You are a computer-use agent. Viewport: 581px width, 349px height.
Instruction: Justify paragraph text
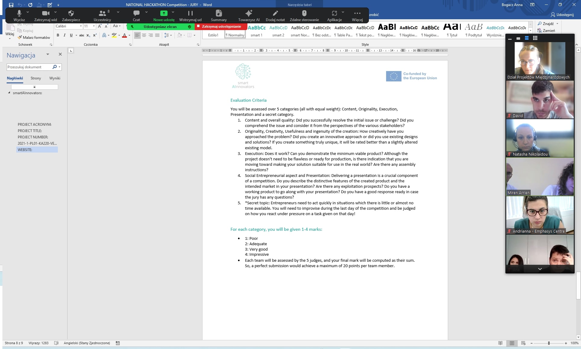157,35
